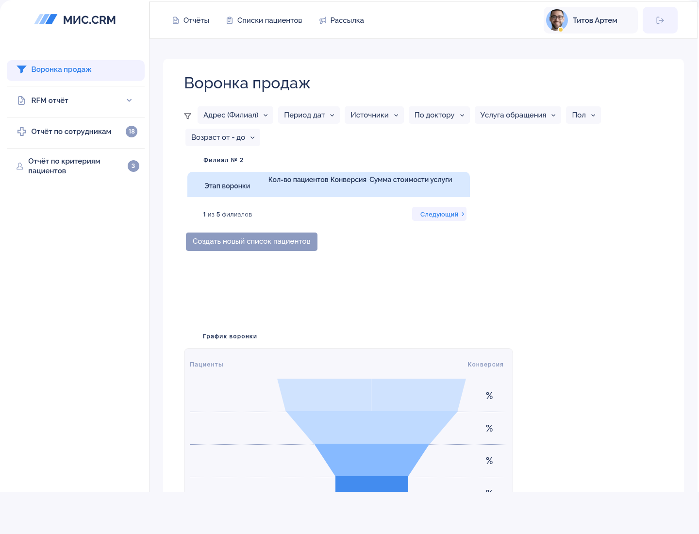This screenshot has width=699, height=534.
Task: Click the Конверсия column header in table
Action: (x=349, y=180)
